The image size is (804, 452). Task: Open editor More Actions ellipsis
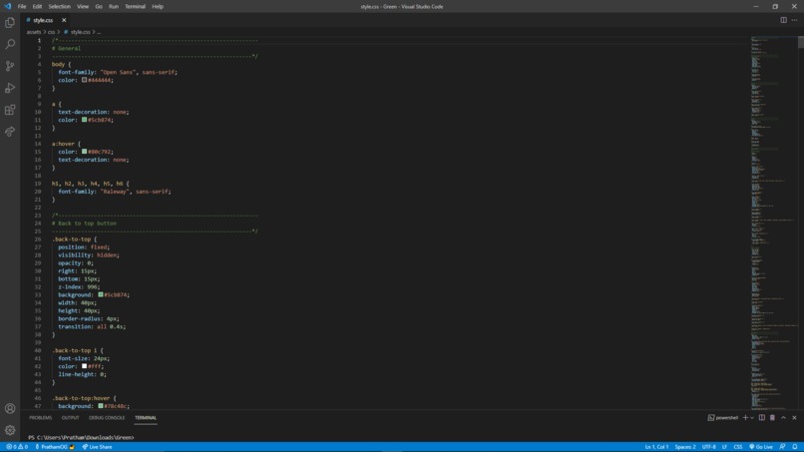click(794, 20)
